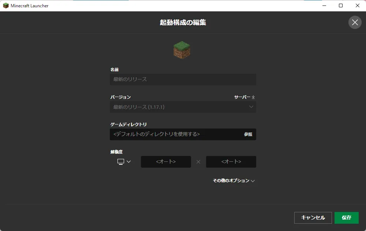This screenshot has width=366, height=231.
Task: Click the resolution height field
Action: (x=231, y=162)
